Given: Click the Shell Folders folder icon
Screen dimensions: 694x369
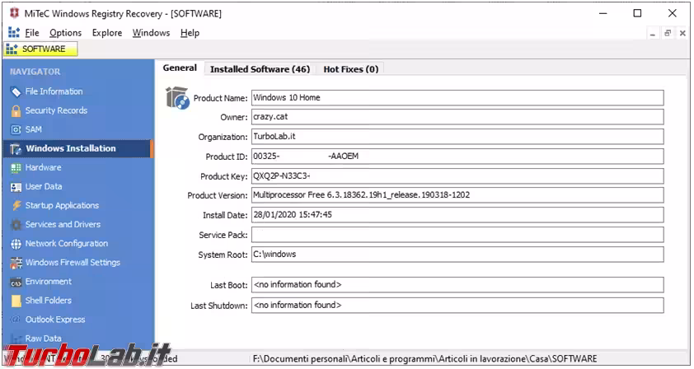Looking at the screenshot, I should point(16,301).
